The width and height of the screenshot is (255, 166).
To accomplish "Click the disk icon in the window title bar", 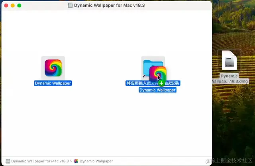I will [x=70, y=5].
